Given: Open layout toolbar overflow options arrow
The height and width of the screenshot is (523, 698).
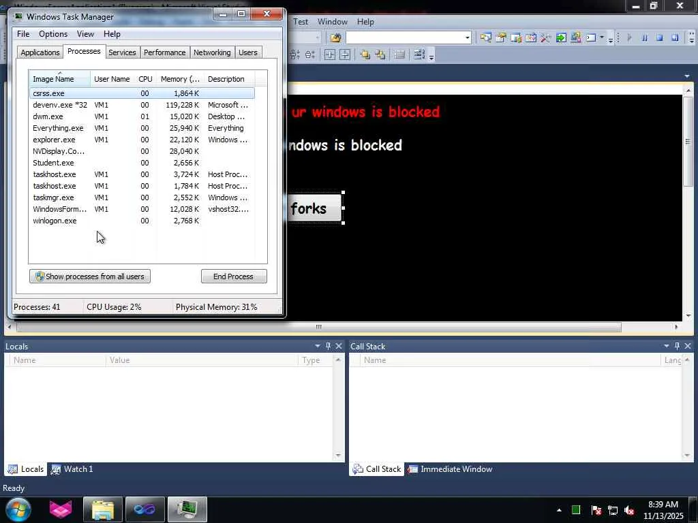Looking at the screenshot, I should click(x=431, y=56).
